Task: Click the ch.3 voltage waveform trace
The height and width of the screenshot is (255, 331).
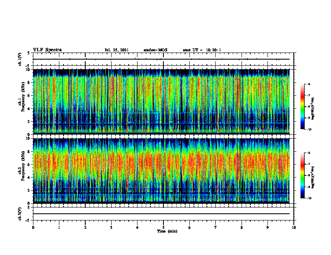Action: click(161, 214)
